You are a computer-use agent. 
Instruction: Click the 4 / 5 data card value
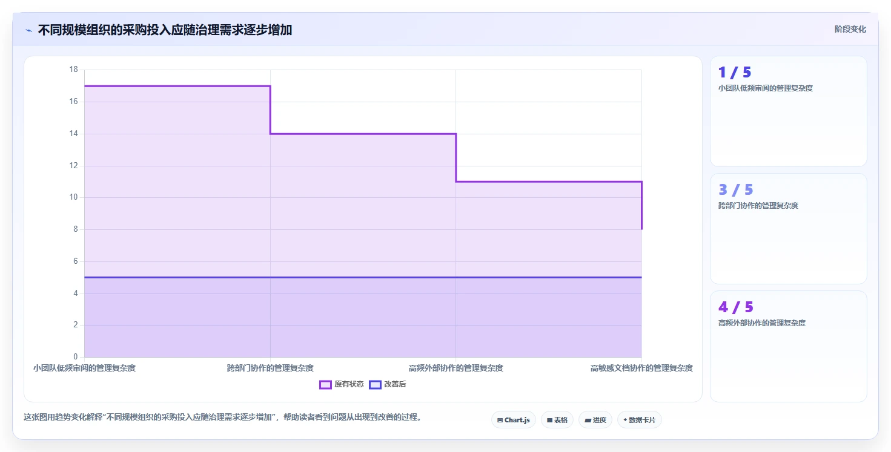point(736,307)
